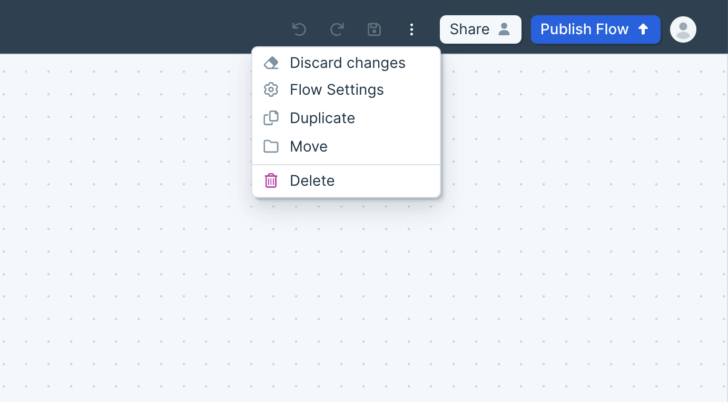The height and width of the screenshot is (402, 728).
Task: Select Discard changes from the menu
Action: point(348,63)
